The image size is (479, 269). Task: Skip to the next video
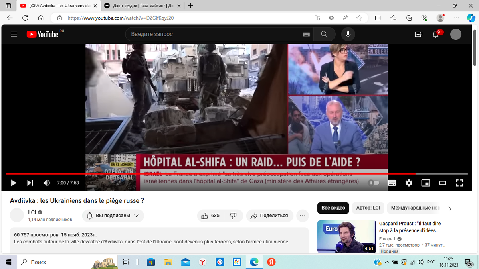[30, 183]
